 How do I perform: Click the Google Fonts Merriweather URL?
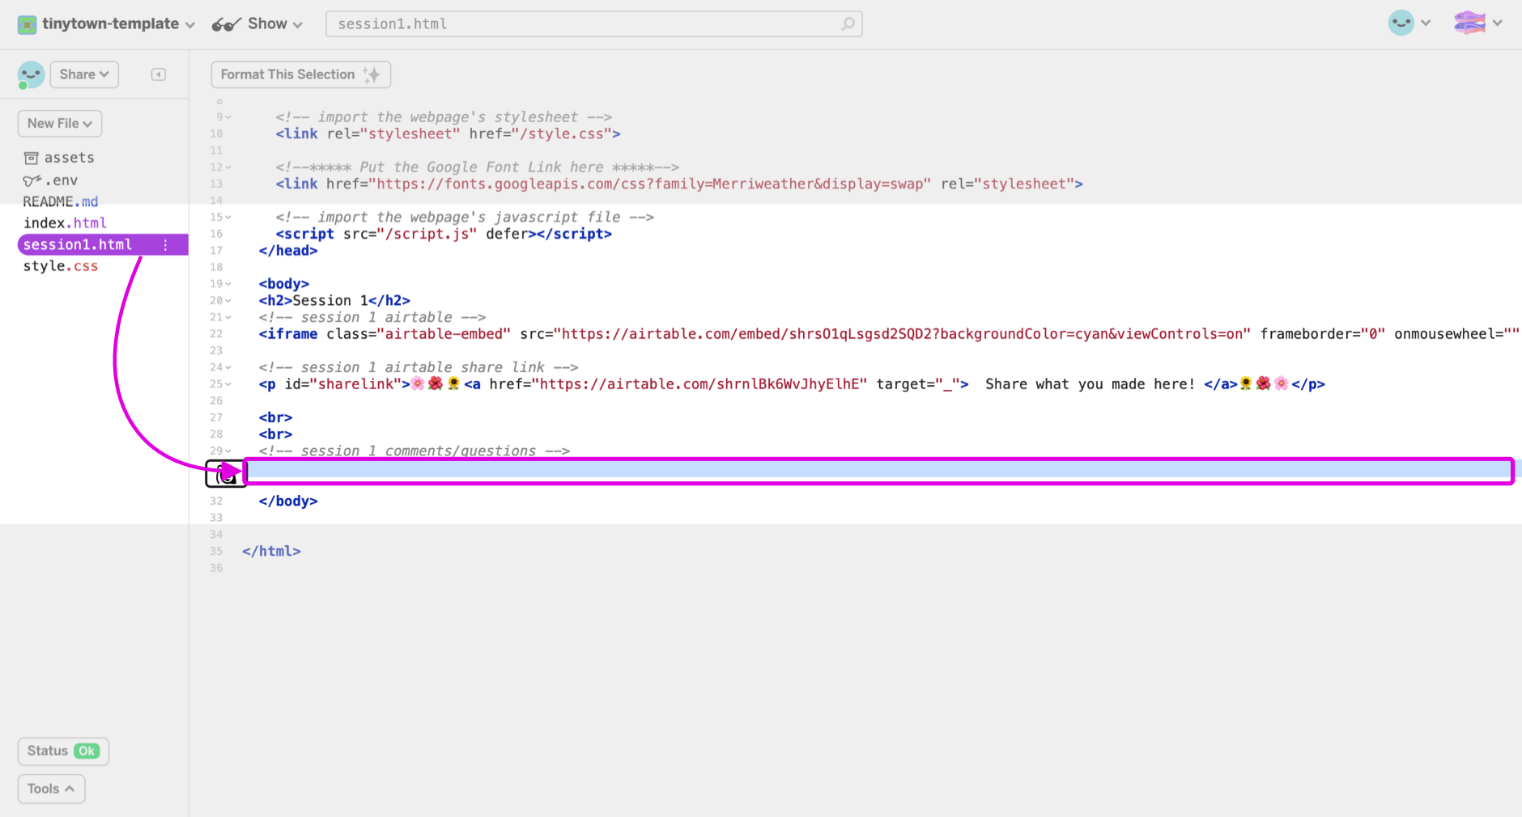click(x=650, y=184)
